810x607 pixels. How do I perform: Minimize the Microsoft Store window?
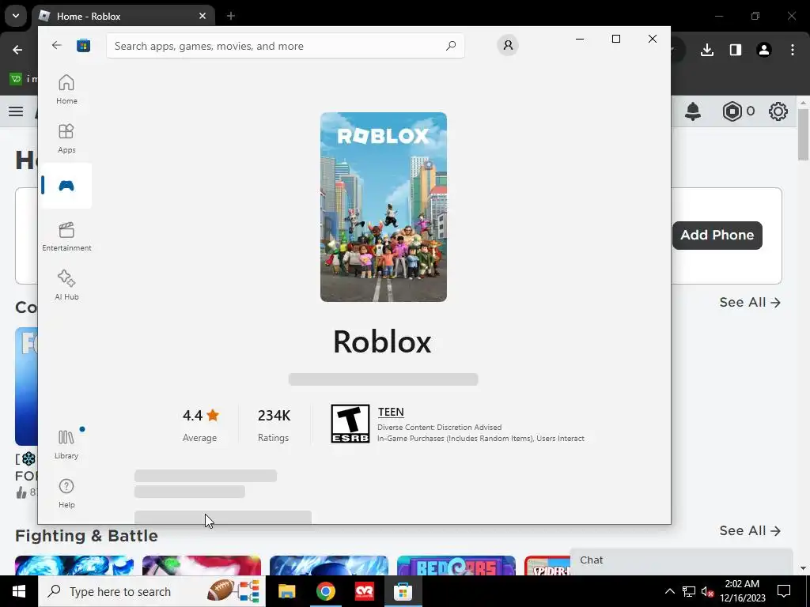580,39
